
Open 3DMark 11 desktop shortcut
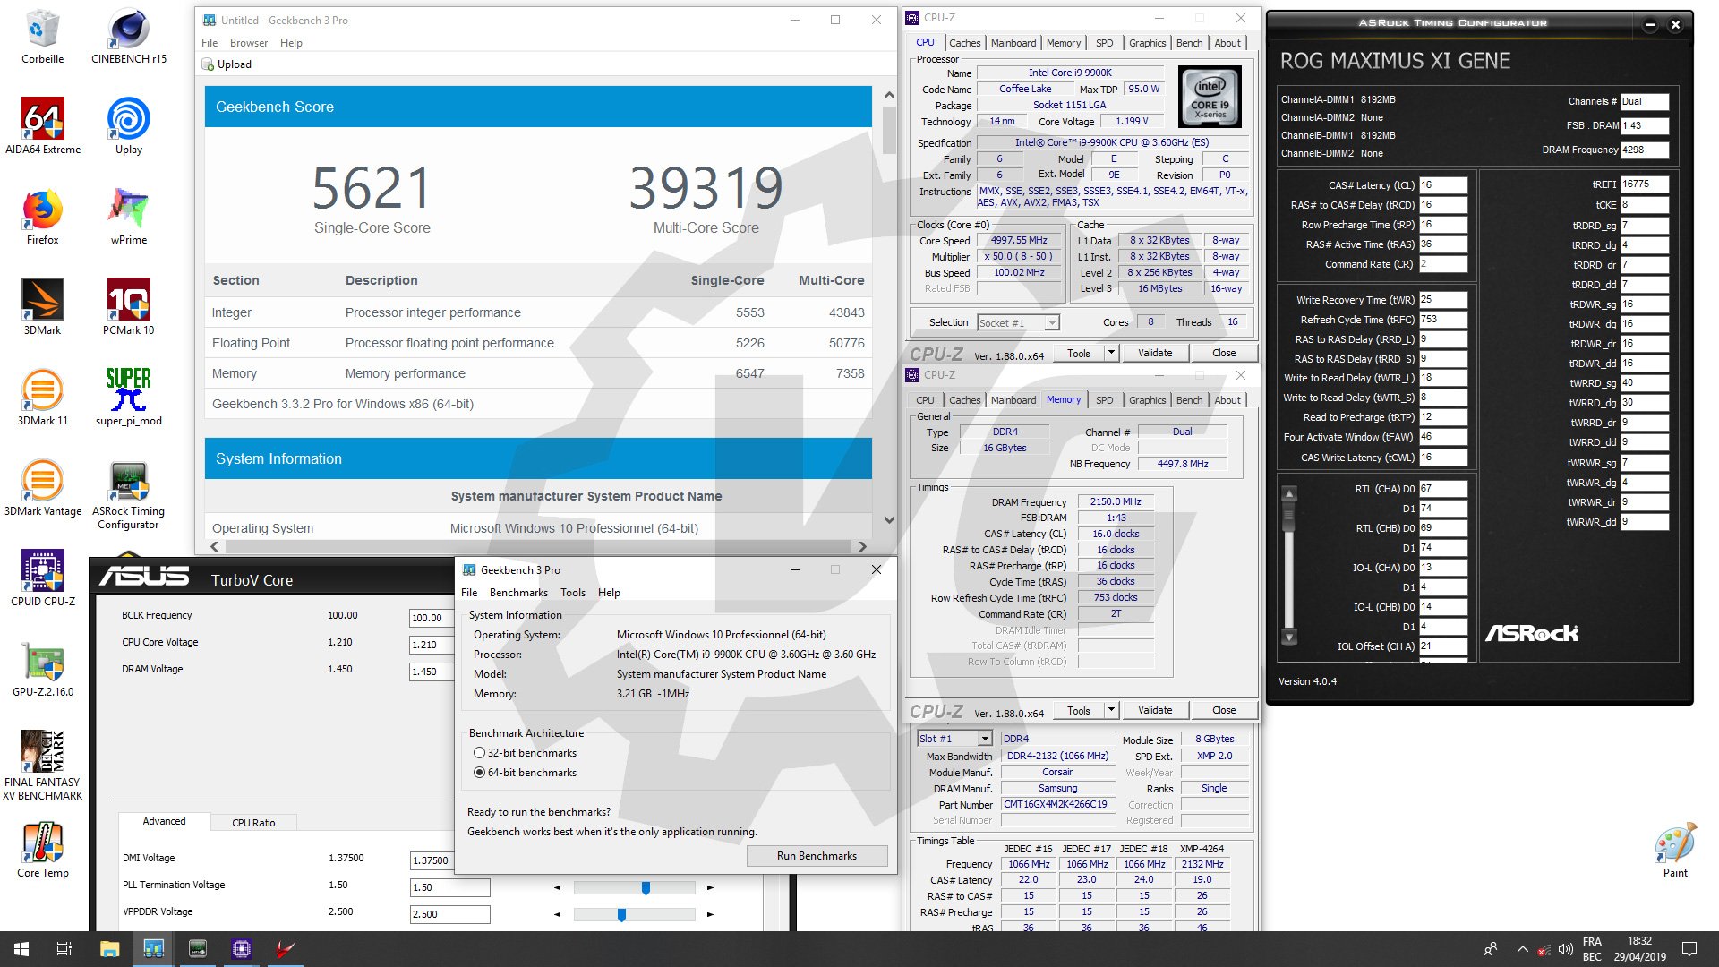pyautogui.click(x=42, y=398)
